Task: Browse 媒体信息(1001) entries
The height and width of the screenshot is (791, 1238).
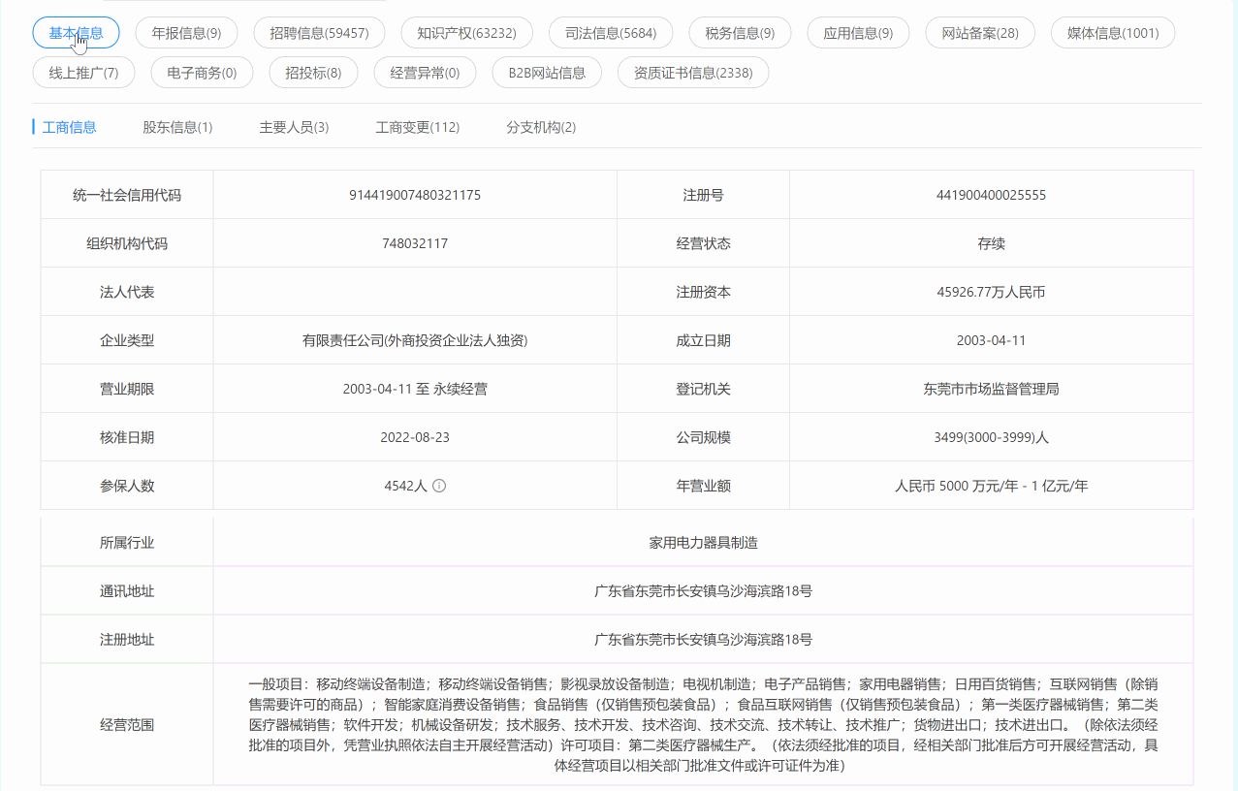Action: [x=1112, y=32]
